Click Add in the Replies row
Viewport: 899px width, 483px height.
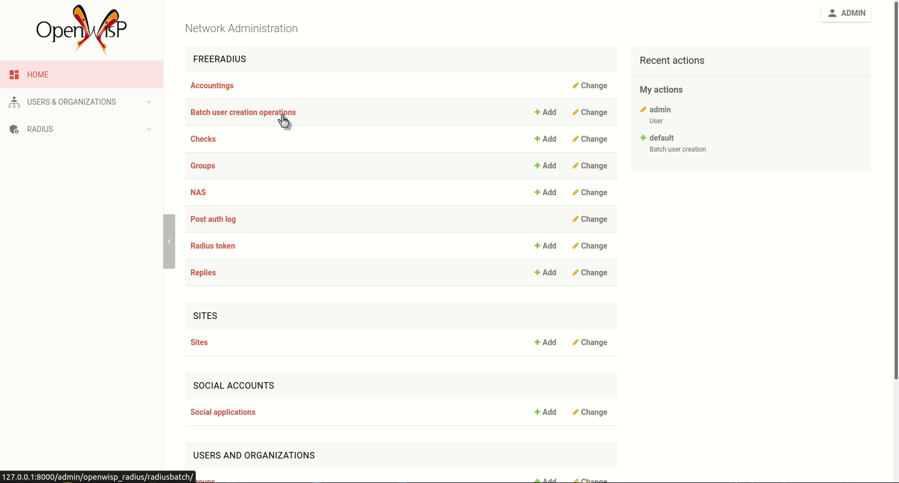[545, 273]
